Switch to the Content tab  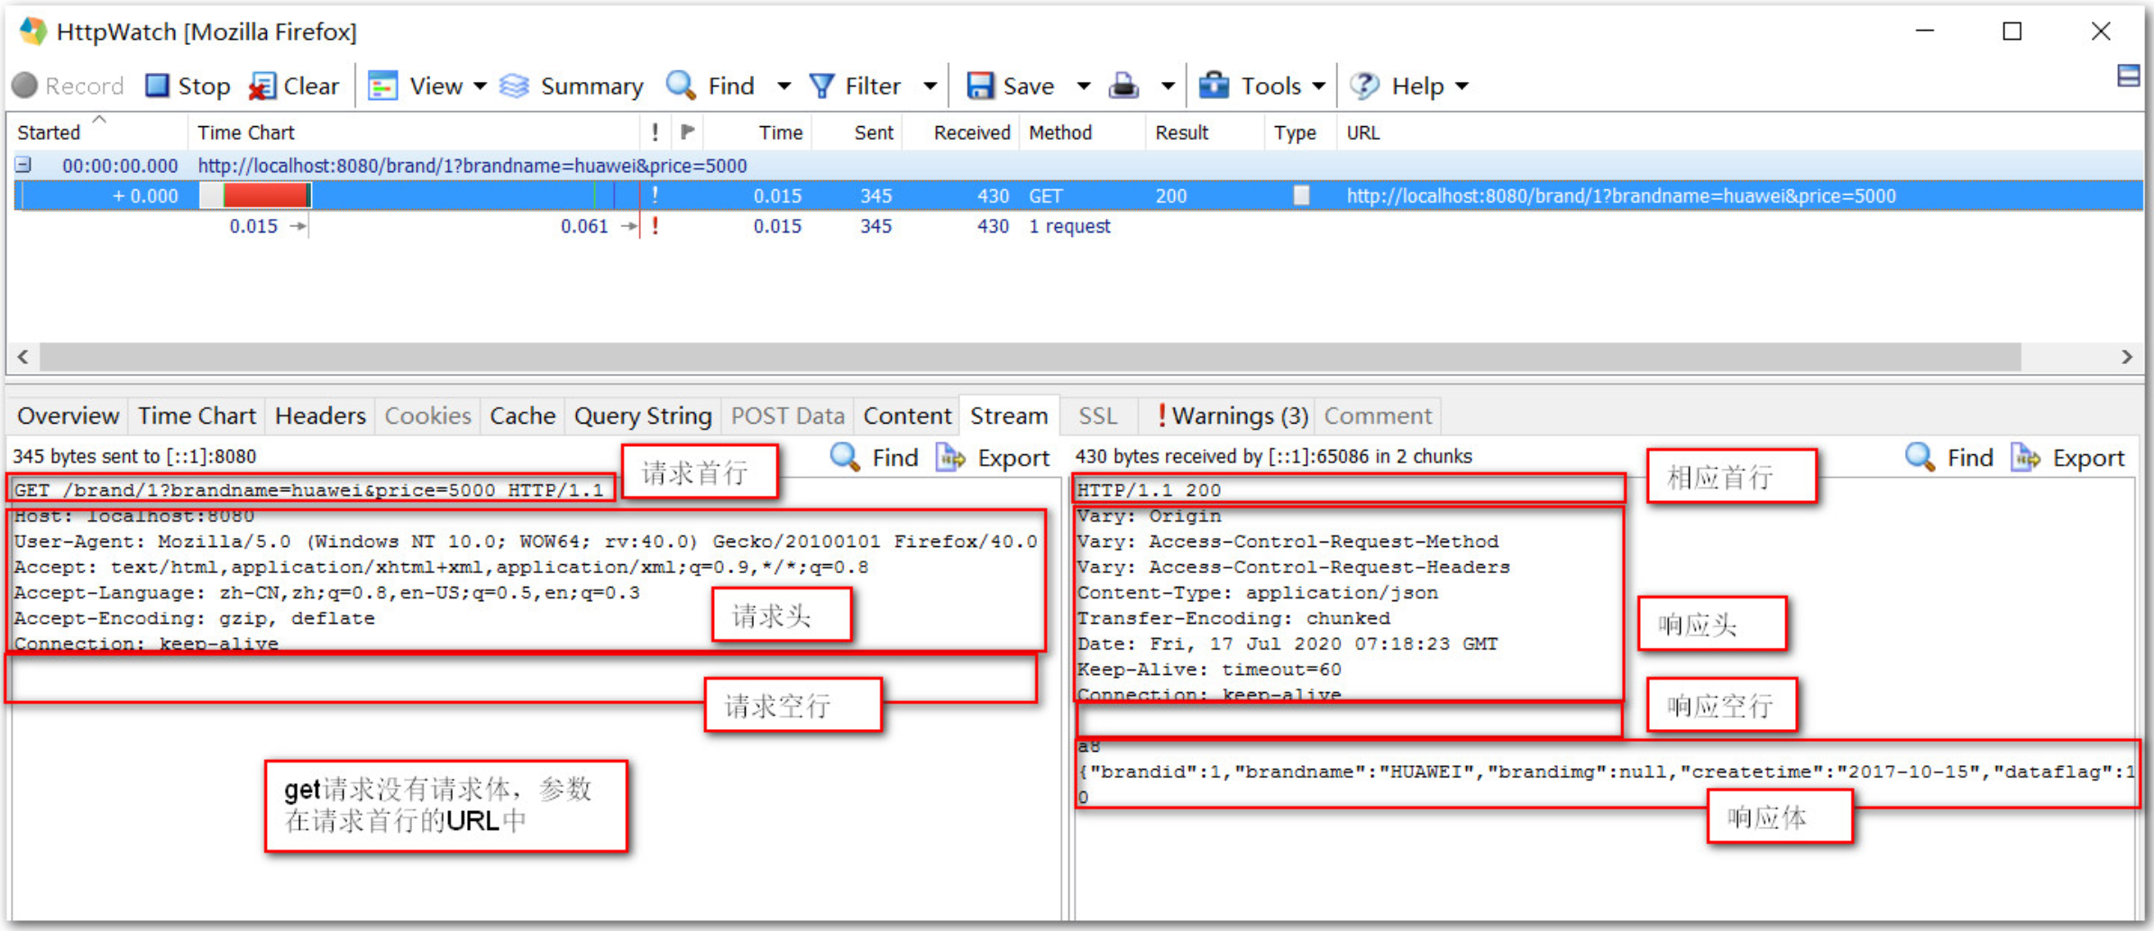[x=907, y=415]
